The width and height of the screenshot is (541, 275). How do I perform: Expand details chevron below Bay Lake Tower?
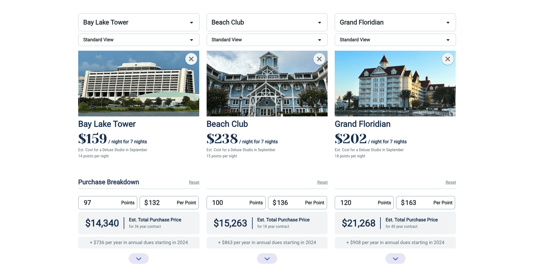(139, 258)
